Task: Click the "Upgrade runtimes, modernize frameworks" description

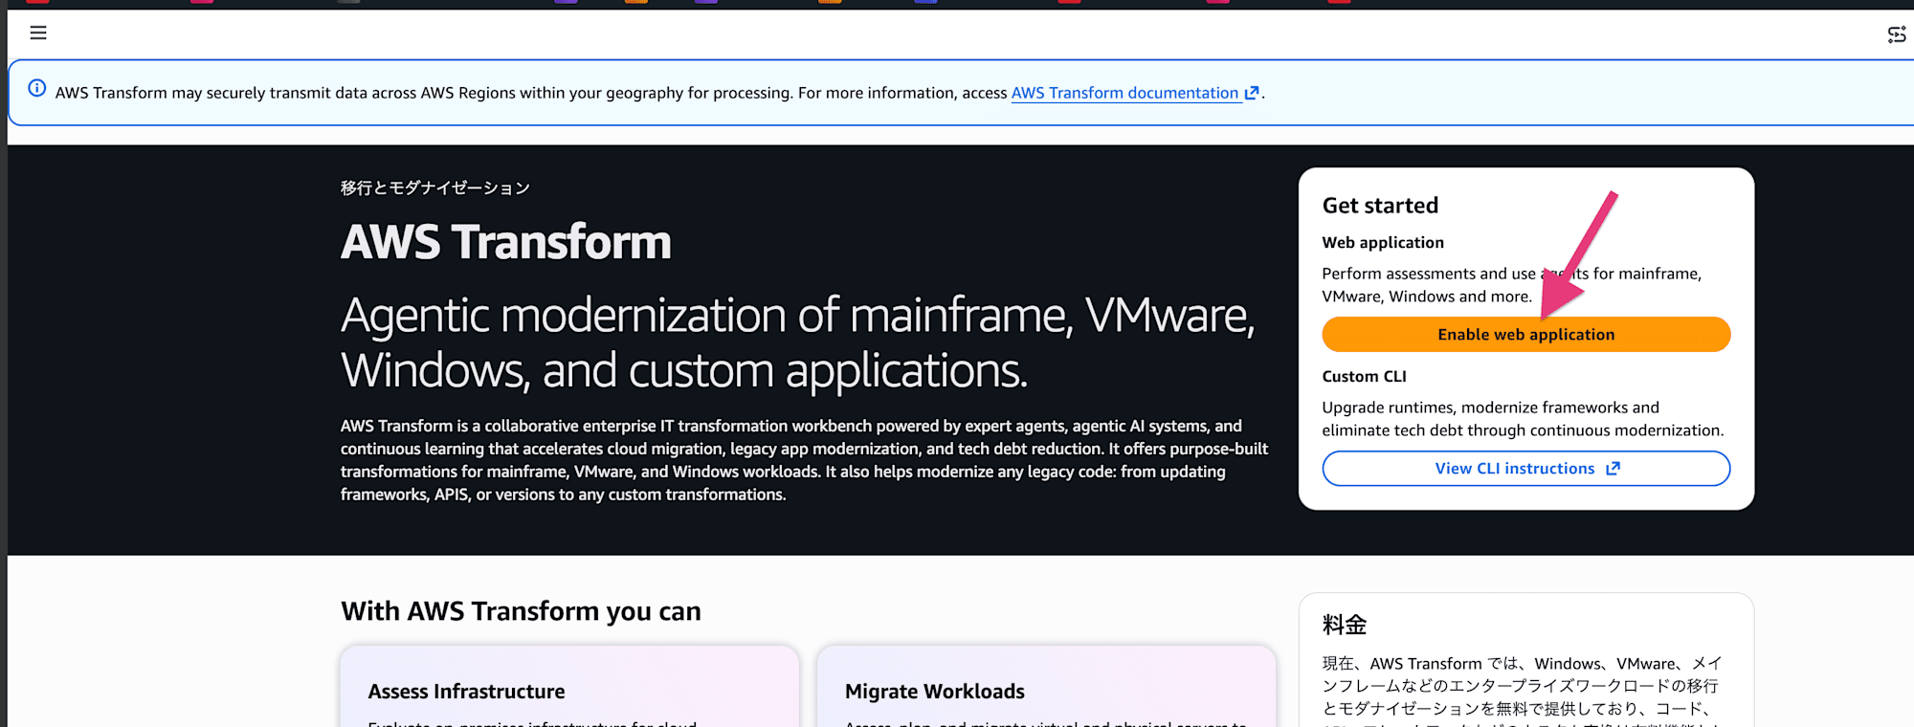Action: coord(1523,419)
